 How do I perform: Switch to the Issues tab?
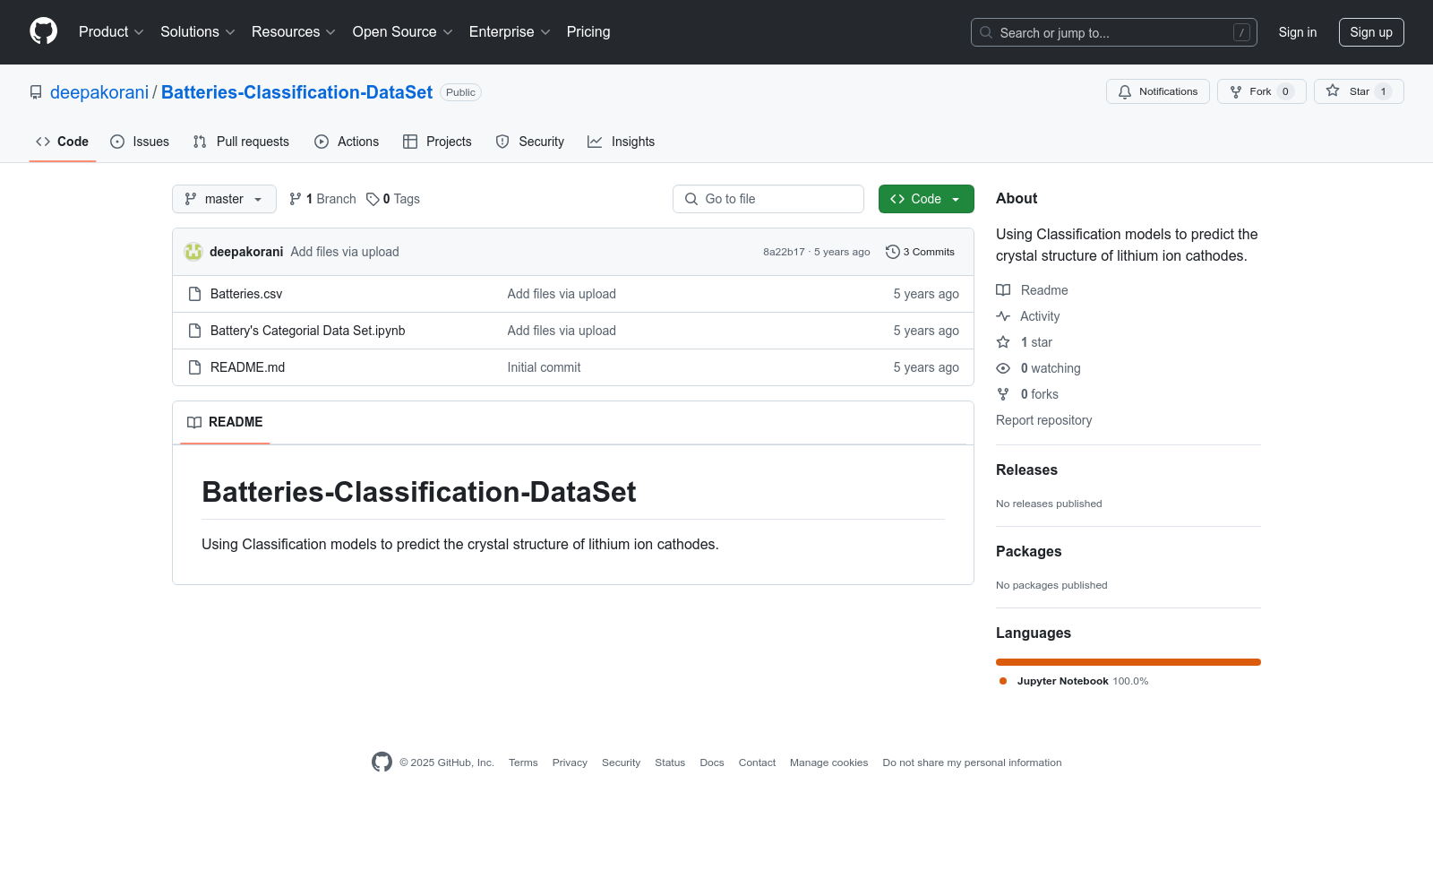[140, 142]
